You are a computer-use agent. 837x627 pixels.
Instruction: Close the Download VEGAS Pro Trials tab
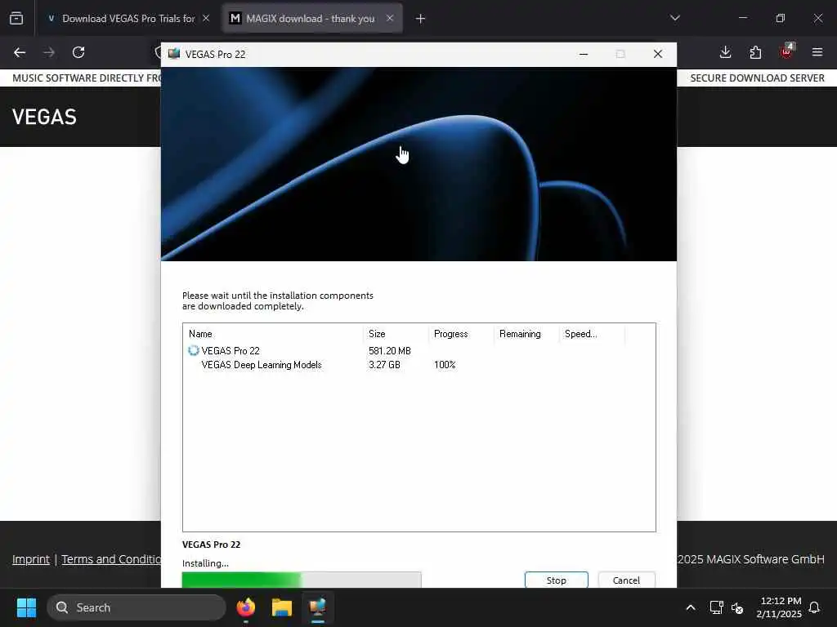click(205, 18)
